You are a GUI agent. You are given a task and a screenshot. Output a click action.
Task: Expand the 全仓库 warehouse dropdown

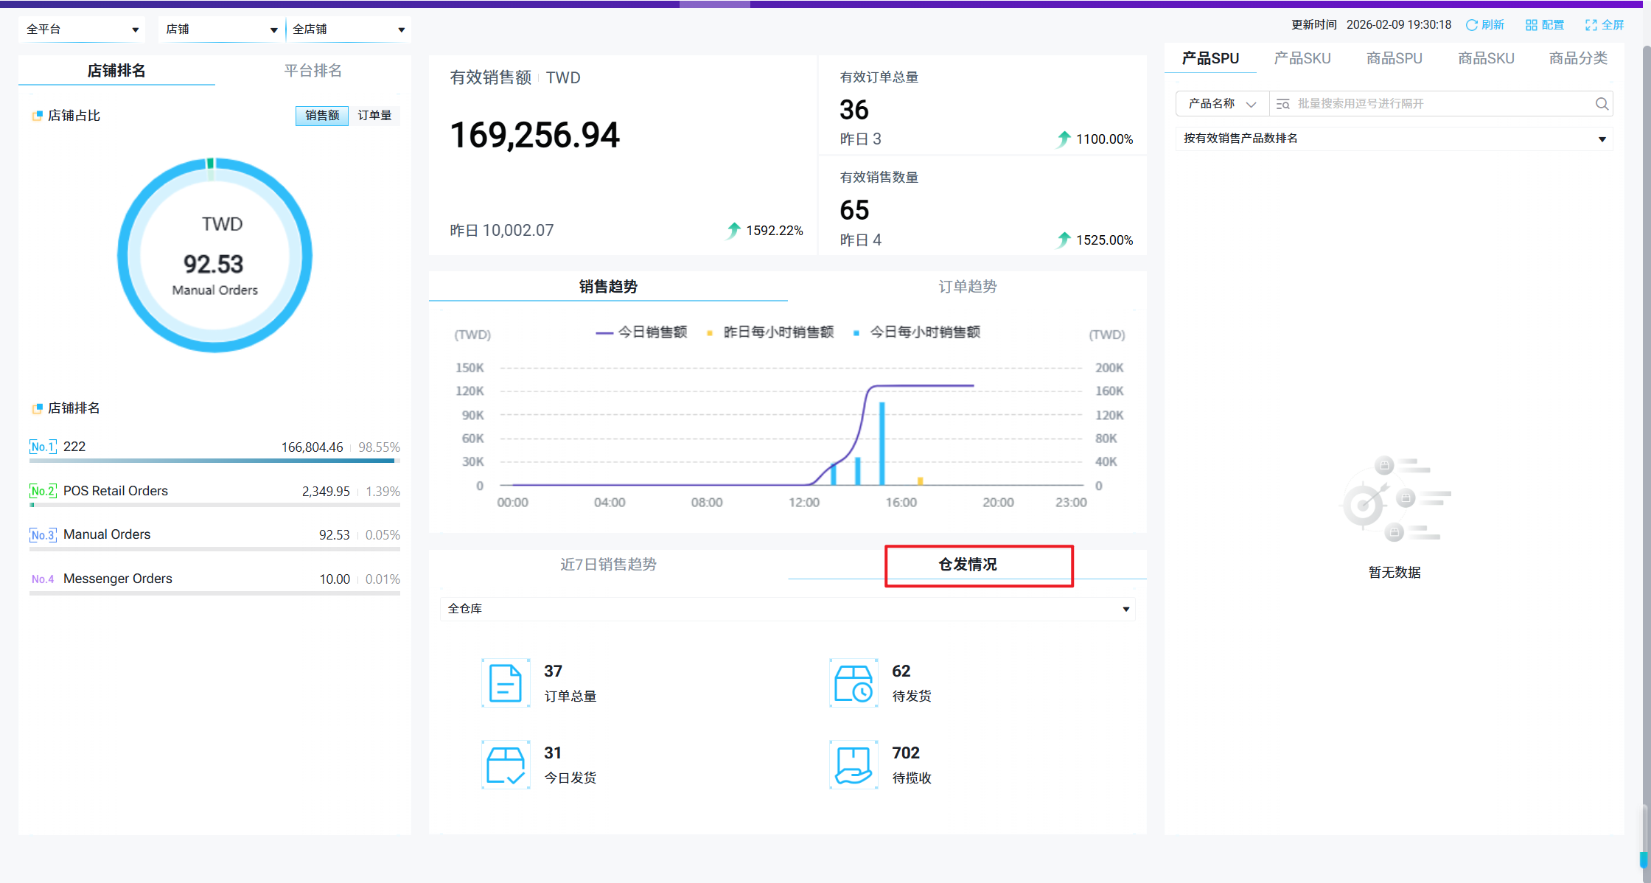click(x=787, y=609)
